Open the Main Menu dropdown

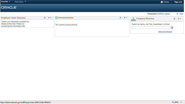click(20, 1)
